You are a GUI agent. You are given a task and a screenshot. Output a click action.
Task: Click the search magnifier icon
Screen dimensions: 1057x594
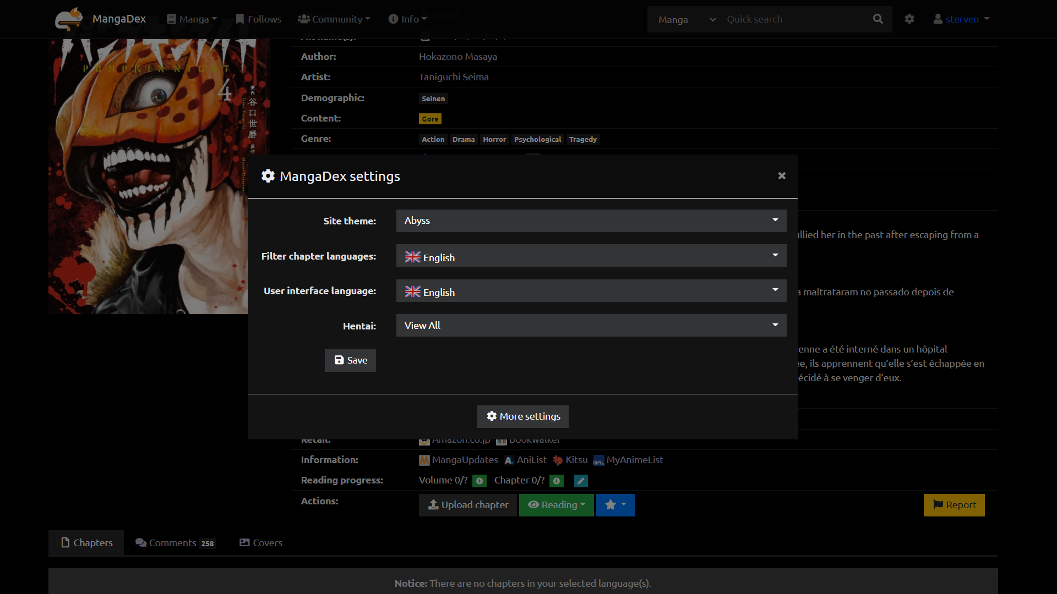coord(878,19)
